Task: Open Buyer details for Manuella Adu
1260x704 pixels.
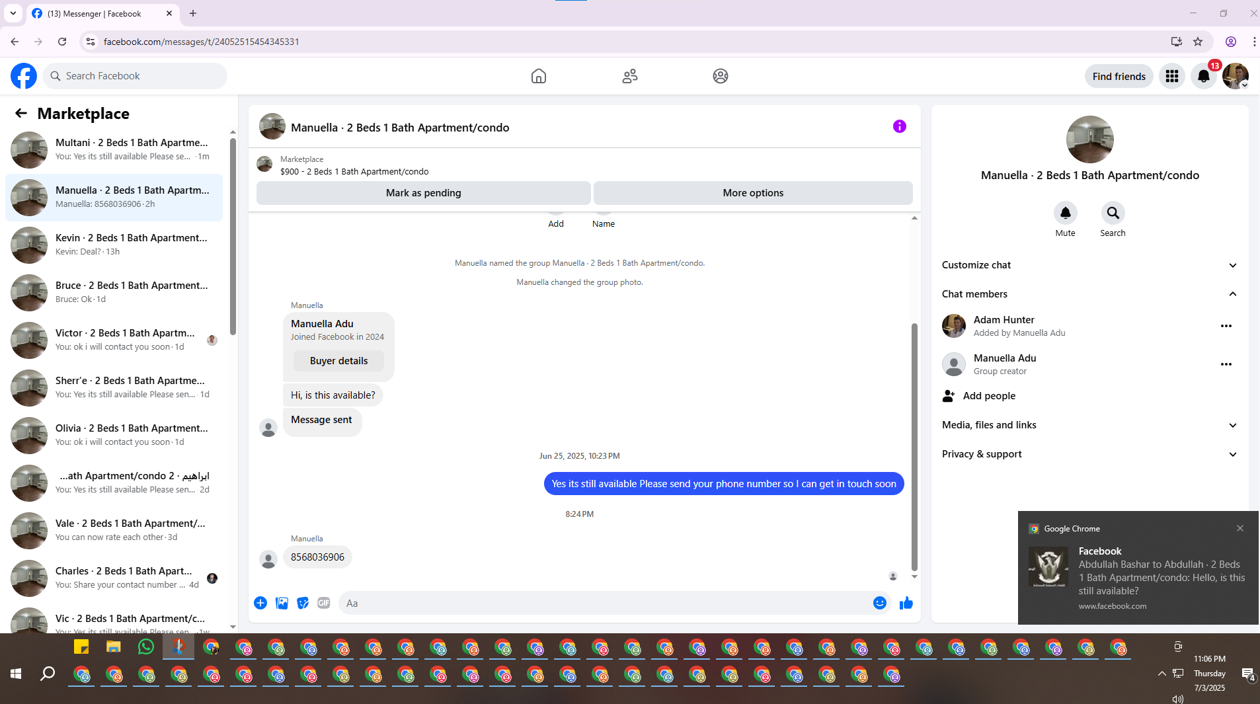Action: coord(338,361)
